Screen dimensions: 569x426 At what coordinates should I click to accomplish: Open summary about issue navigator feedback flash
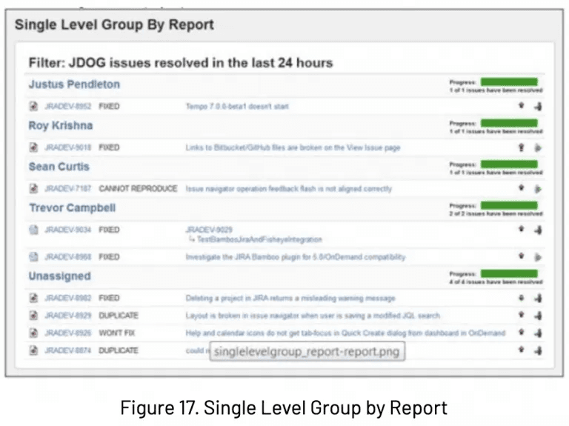click(289, 189)
